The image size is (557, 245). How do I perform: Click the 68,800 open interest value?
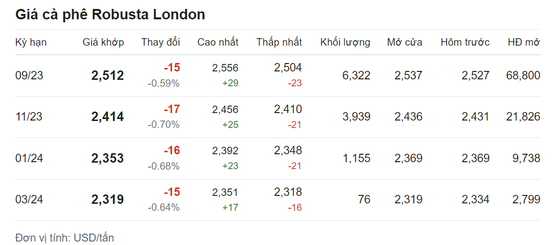coord(523,75)
